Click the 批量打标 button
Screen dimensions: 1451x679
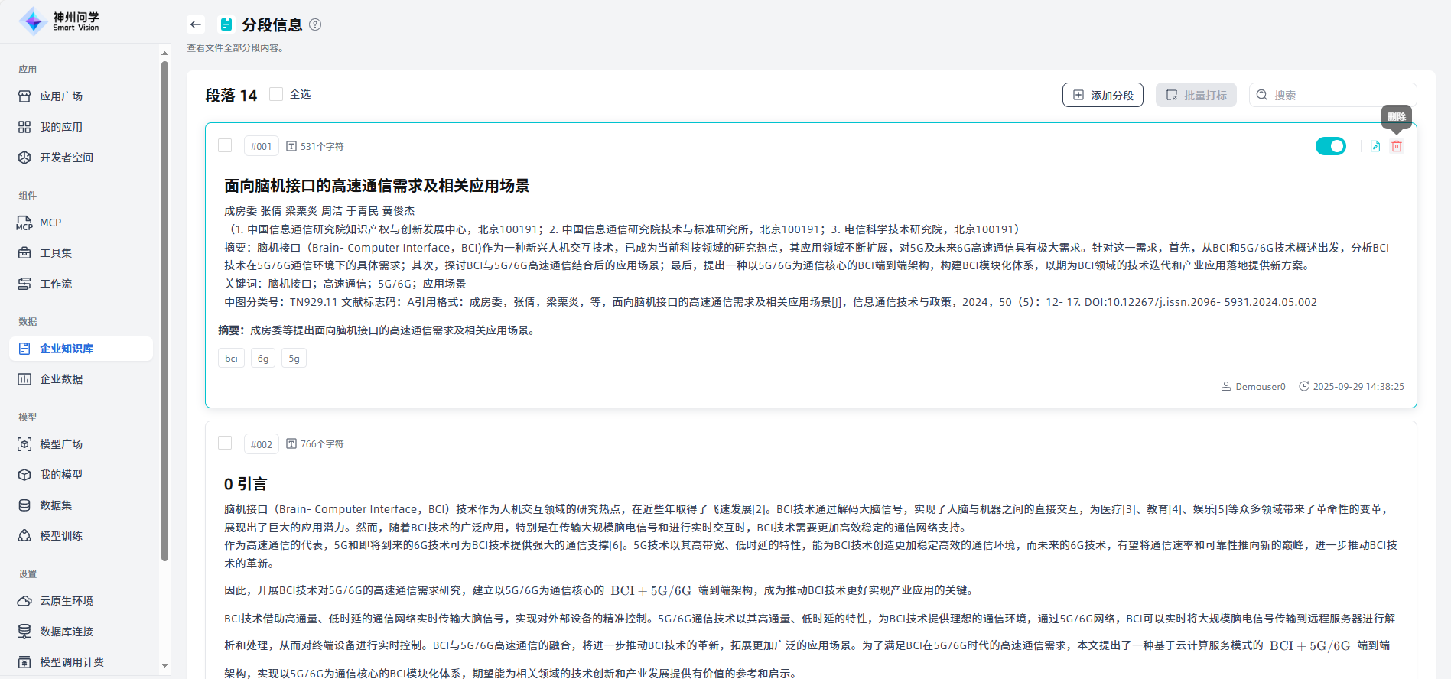(x=1196, y=95)
